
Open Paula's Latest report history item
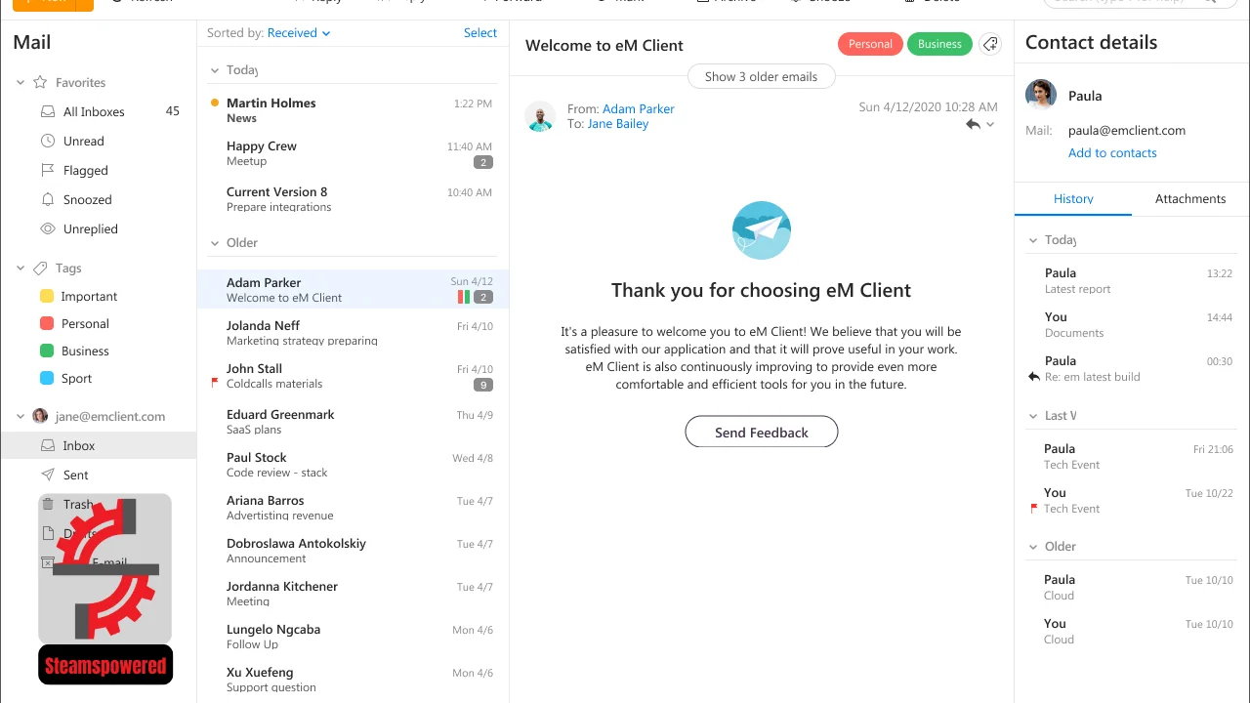(1132, 280)
